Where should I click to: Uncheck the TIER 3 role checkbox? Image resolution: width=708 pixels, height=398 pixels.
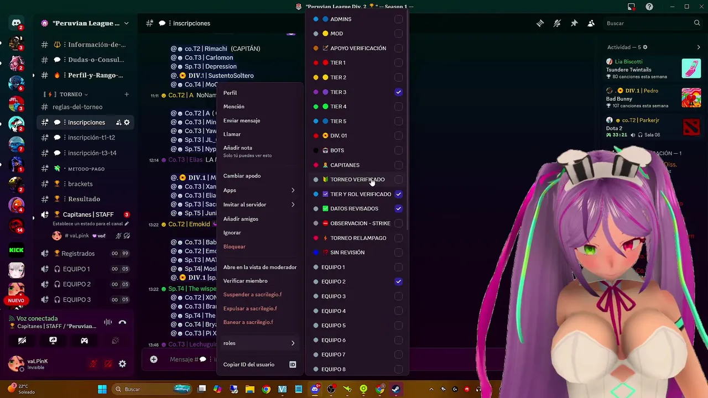coord(398,92)
